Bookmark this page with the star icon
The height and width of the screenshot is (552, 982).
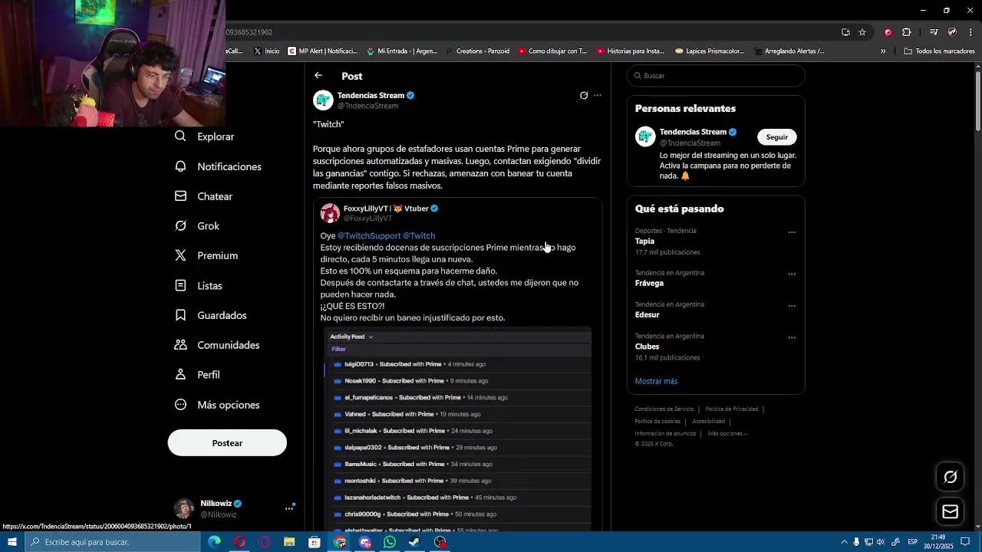coord(862,32)
